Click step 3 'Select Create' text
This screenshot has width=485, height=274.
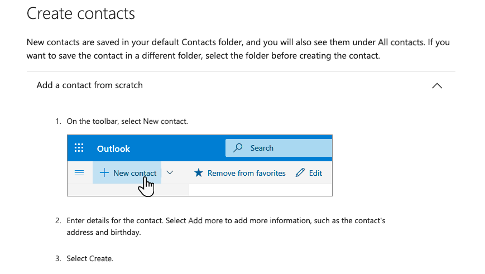tap(90, 258)
